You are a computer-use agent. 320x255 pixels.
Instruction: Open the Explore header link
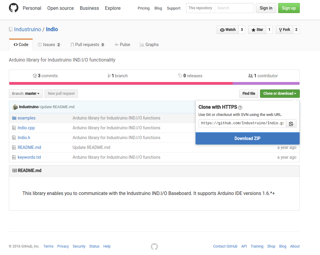click(113, 8)
